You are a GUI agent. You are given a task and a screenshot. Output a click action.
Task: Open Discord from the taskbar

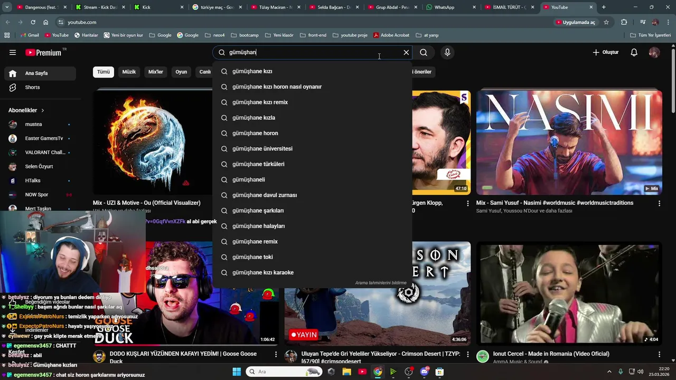pos(424,372)
